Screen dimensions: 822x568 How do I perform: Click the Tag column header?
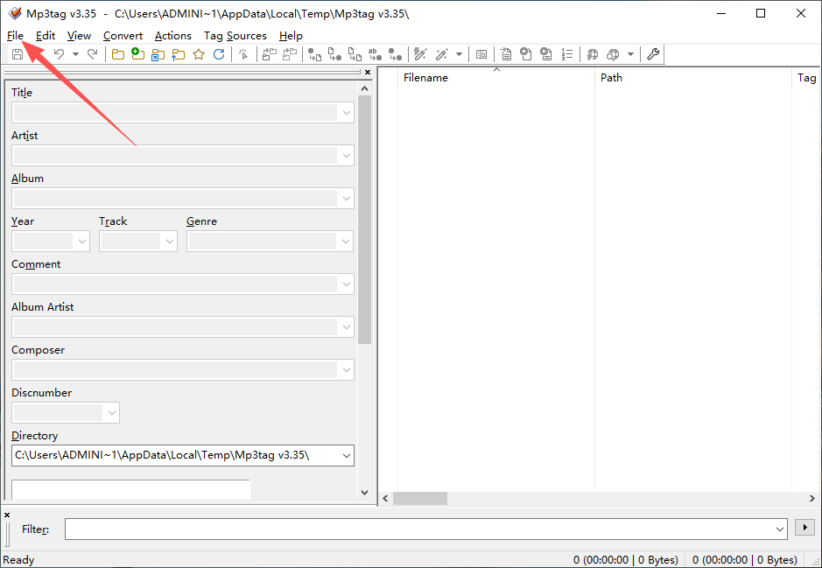[x=806, y=78]
